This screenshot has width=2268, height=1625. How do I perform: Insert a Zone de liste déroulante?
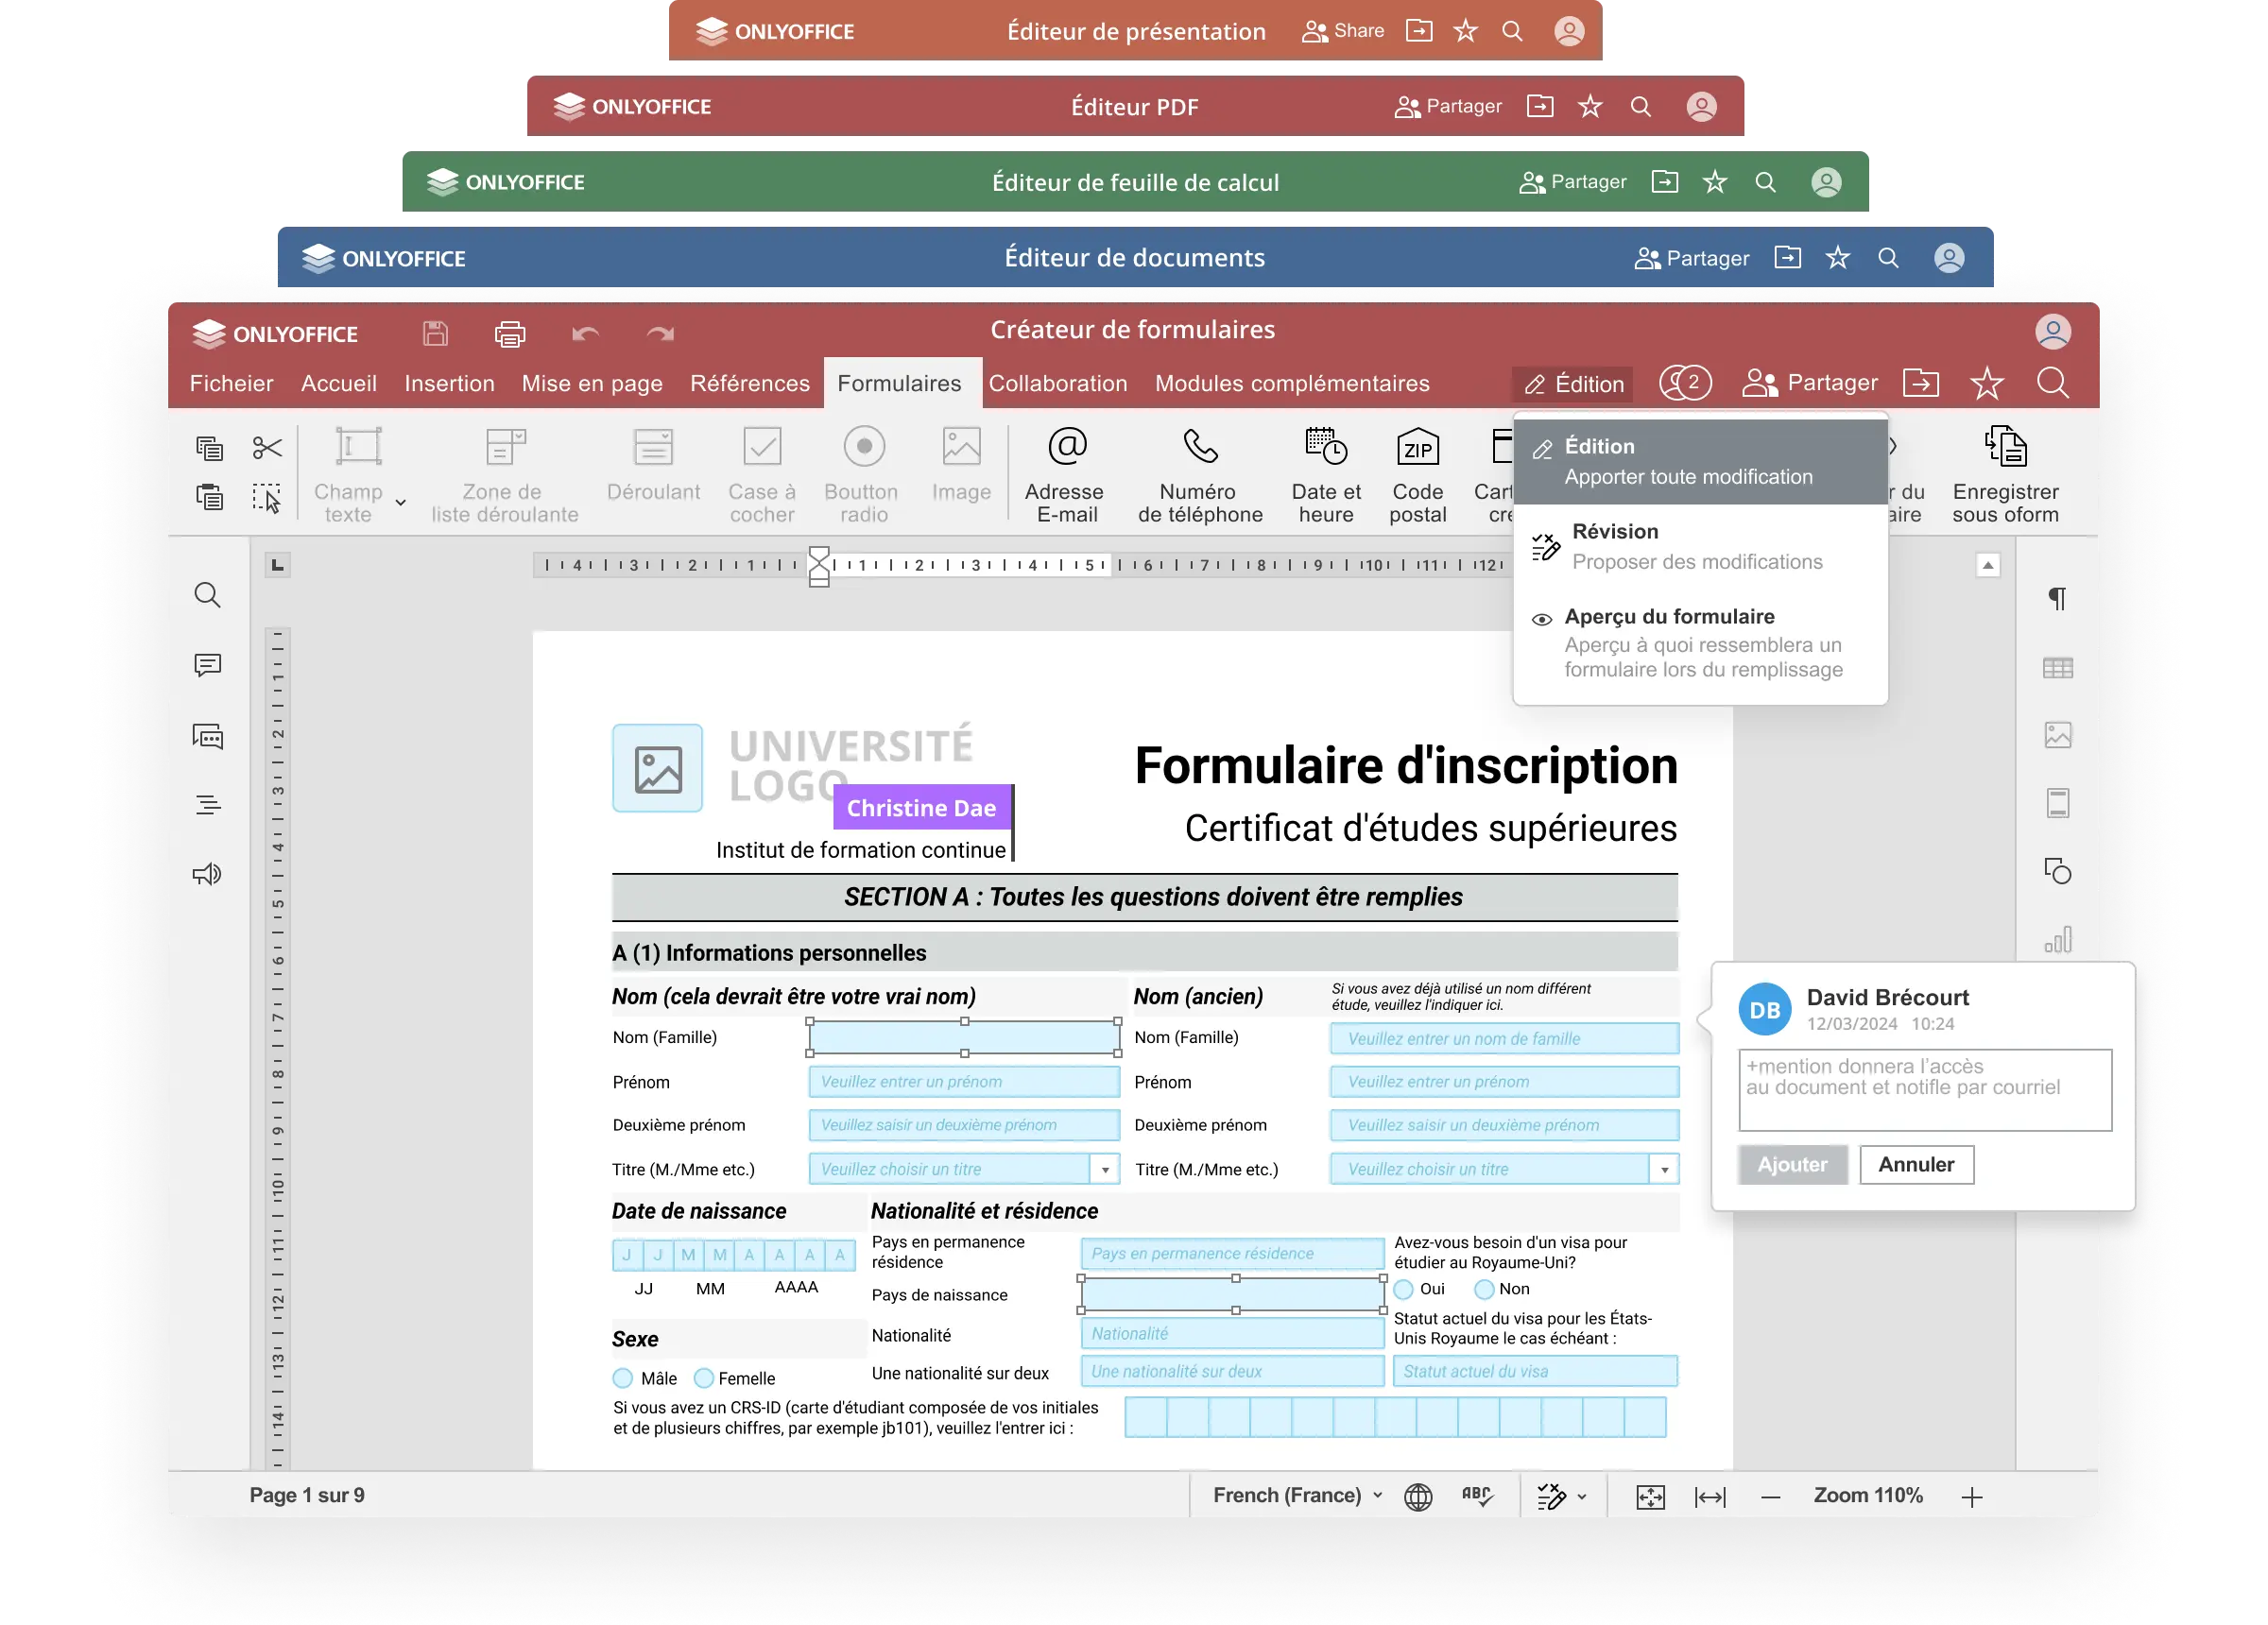tap(505, 474)
